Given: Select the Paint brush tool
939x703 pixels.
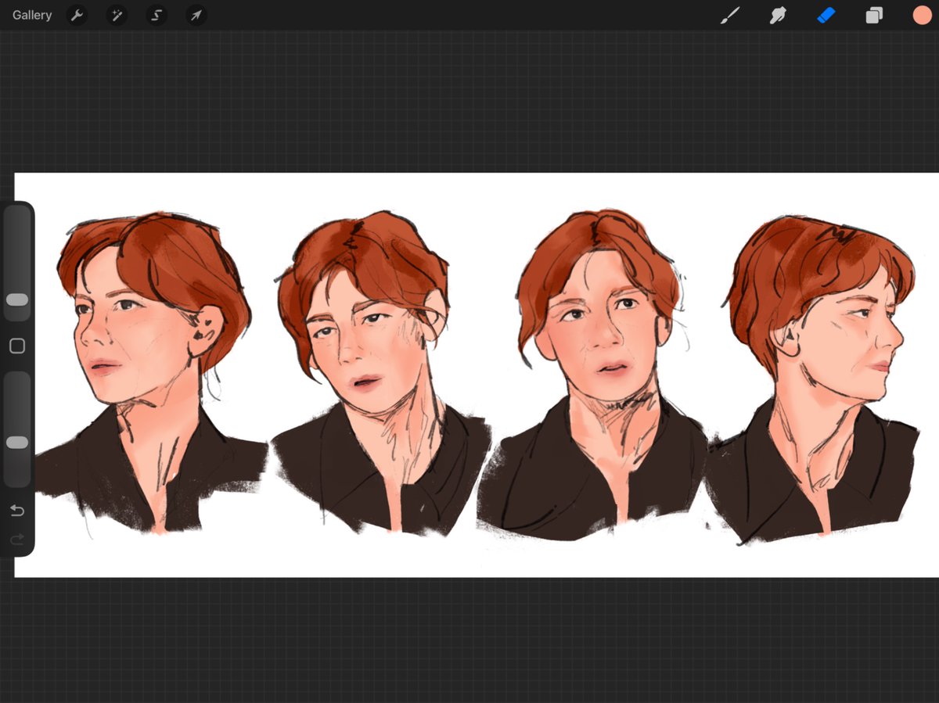Looking at the screenshot, I should pyautogui.click(x=729, y=15).
